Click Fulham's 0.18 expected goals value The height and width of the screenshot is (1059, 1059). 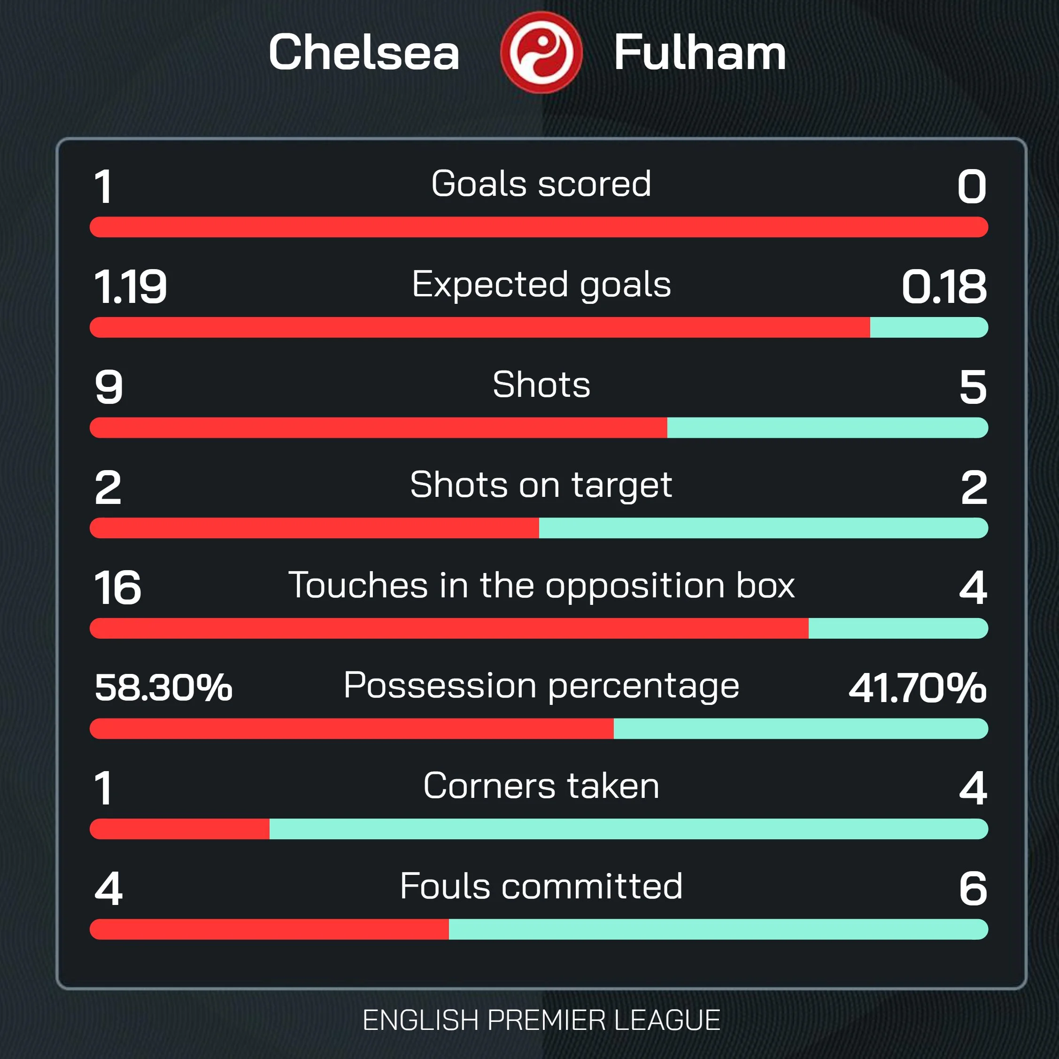pos(943,286)
